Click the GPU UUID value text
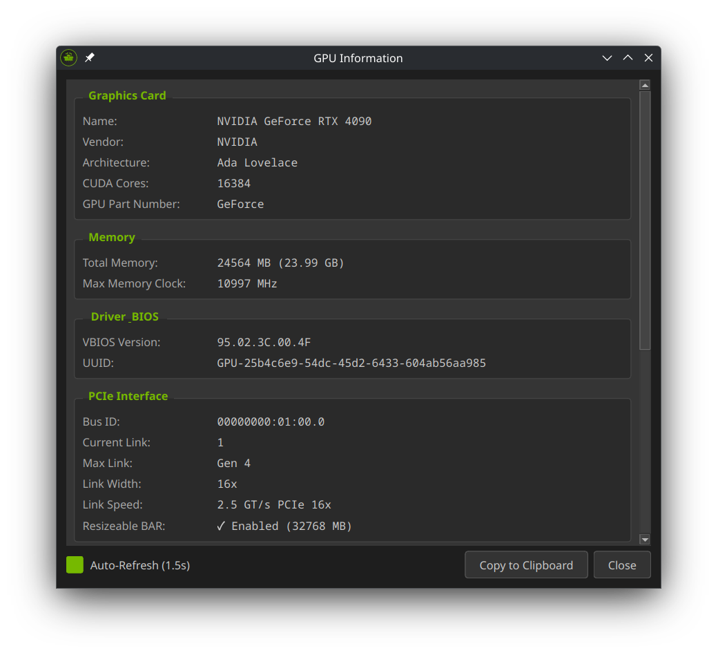The height and width of the screenshot is (655, 718). (x=351, y=363)
